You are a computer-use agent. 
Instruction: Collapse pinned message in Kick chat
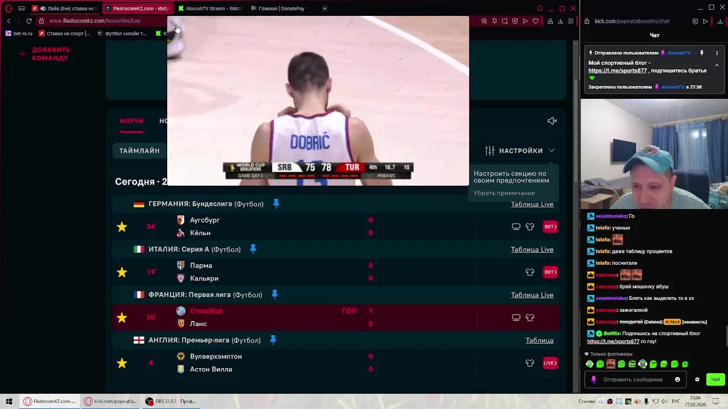tap(717, 65)
